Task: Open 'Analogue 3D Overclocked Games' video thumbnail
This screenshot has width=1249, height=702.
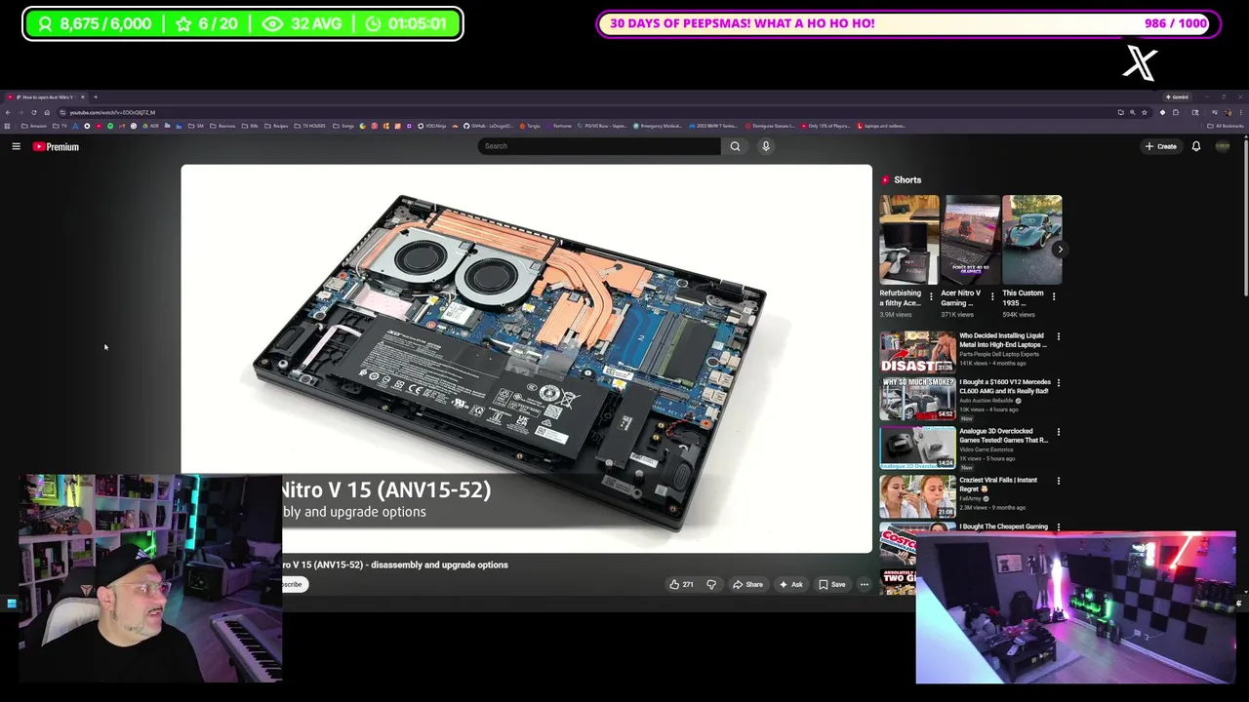Action: pos(917,448)
